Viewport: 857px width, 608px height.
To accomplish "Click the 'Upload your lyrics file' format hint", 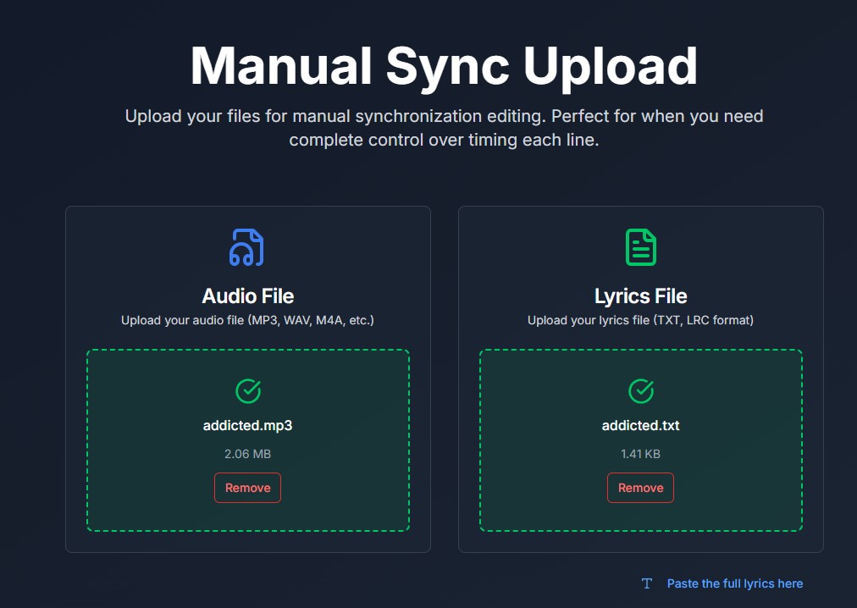I will 640,320.
